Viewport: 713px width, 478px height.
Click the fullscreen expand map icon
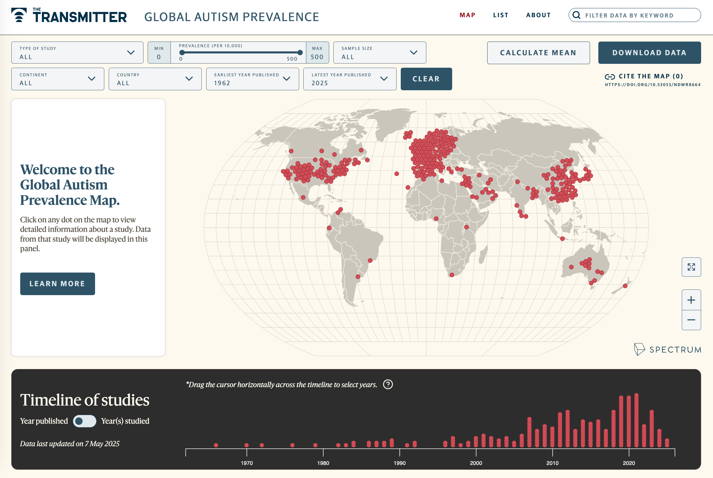point(691,267)
